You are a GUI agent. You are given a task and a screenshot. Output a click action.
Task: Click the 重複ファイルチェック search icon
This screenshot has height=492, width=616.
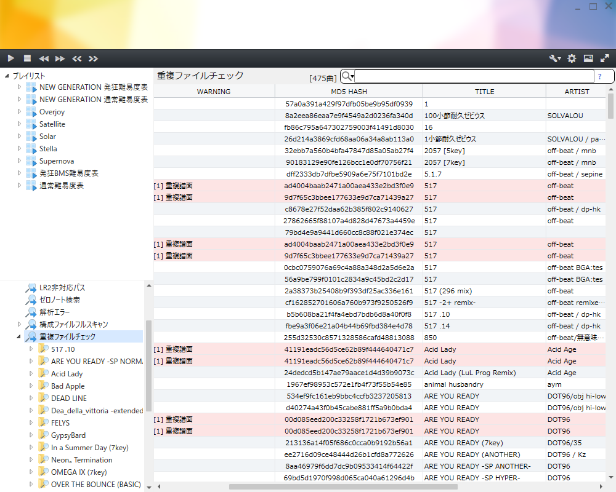click(x=31, y=336)
